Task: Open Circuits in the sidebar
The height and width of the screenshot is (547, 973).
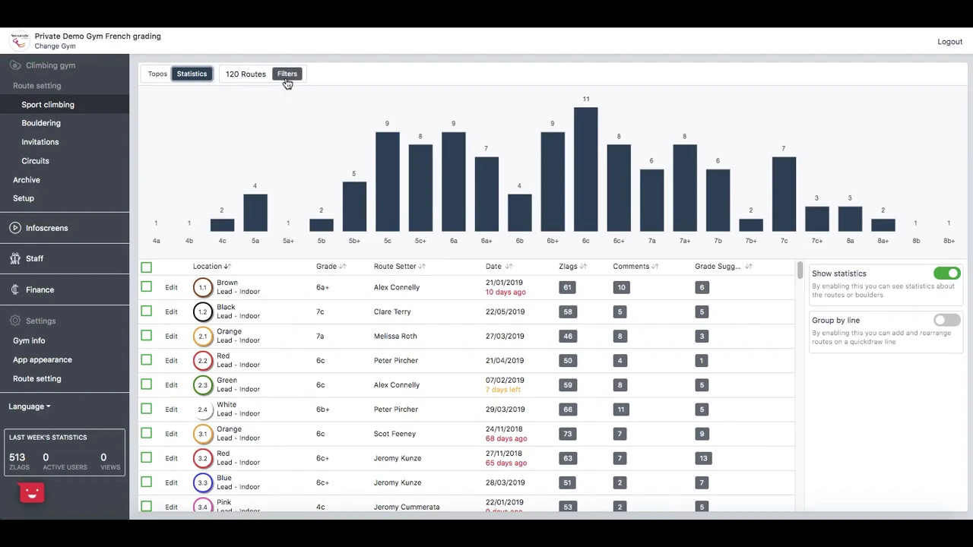Action: 35,161
